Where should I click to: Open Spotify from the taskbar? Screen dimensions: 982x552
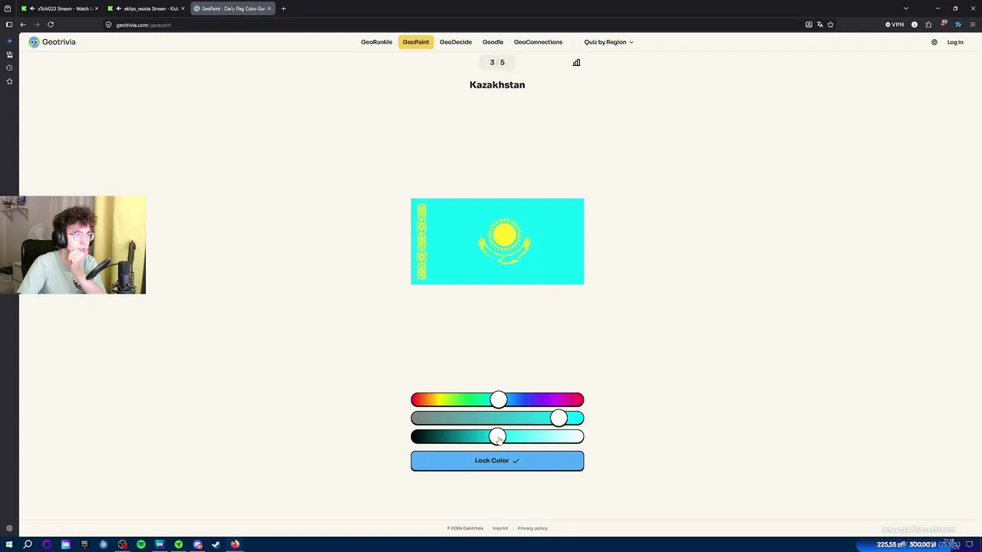141,544
